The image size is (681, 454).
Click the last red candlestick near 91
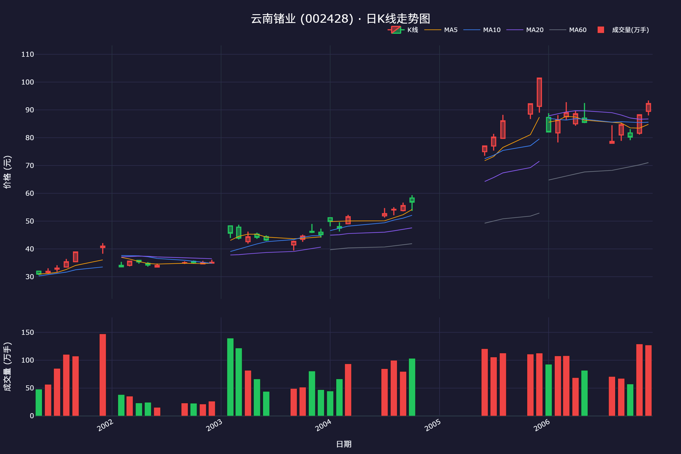coord(649,108)
